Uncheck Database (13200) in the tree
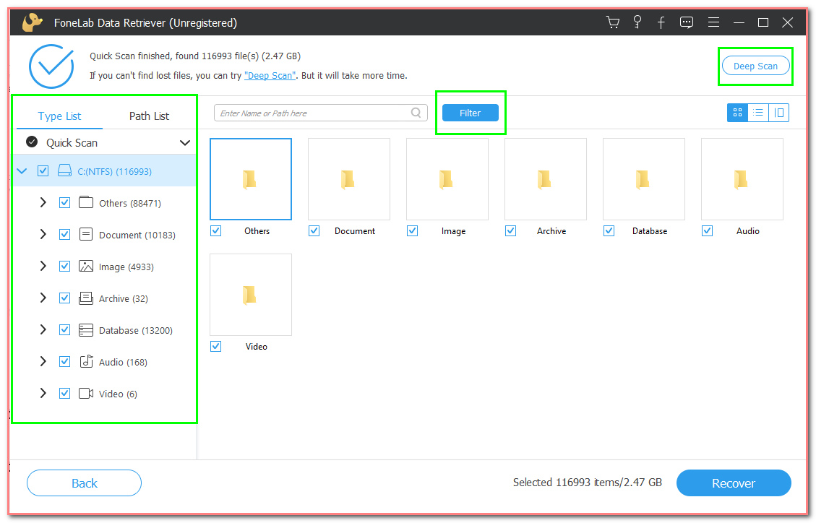 (64, 329)
